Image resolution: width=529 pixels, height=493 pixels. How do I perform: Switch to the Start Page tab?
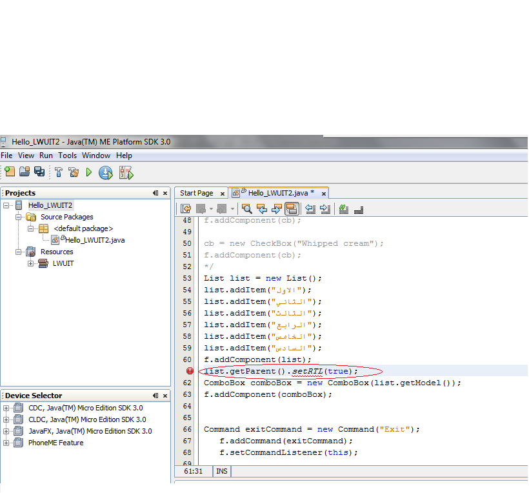[197, 193]
